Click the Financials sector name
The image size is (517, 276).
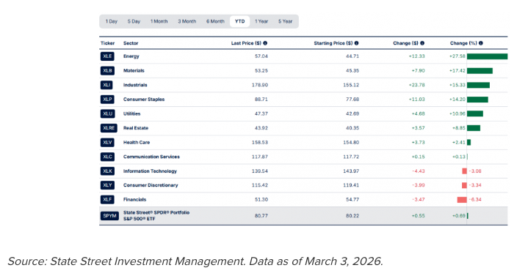pos(134,199)
